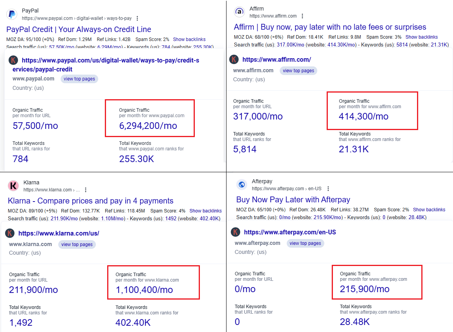
Task: Click 5814 keywords link under Affirm result
Action: point(402,45)
